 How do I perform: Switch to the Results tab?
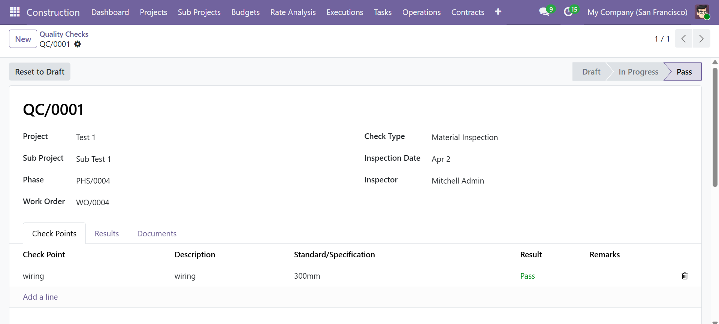click(x=107, y=234)
